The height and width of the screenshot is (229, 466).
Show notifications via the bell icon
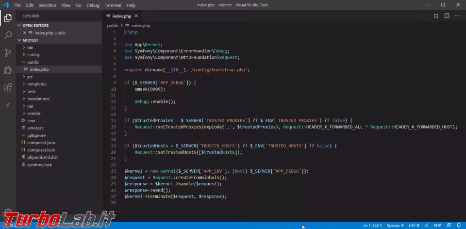[459, 226]
